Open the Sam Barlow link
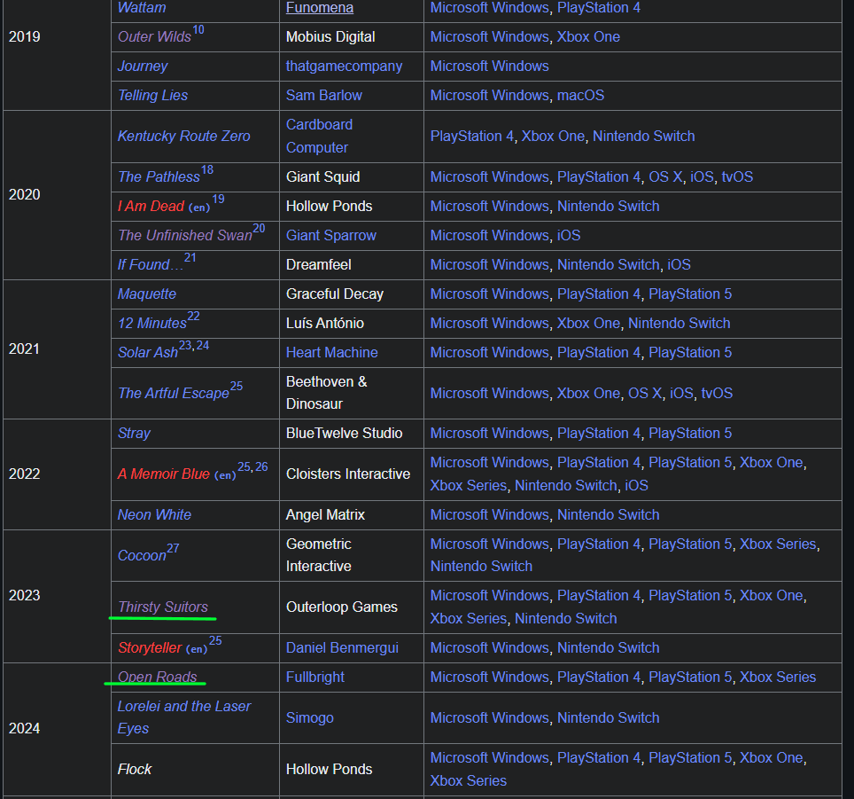 [x=324, y=96]
